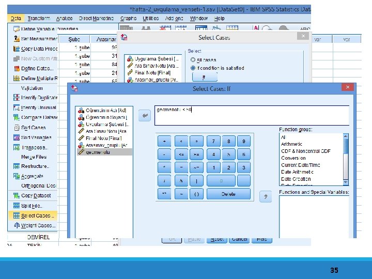Click the Transpose icon

(x=17, y=147)
